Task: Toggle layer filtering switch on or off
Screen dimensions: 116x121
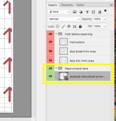Action: click(x=105, y=12)
